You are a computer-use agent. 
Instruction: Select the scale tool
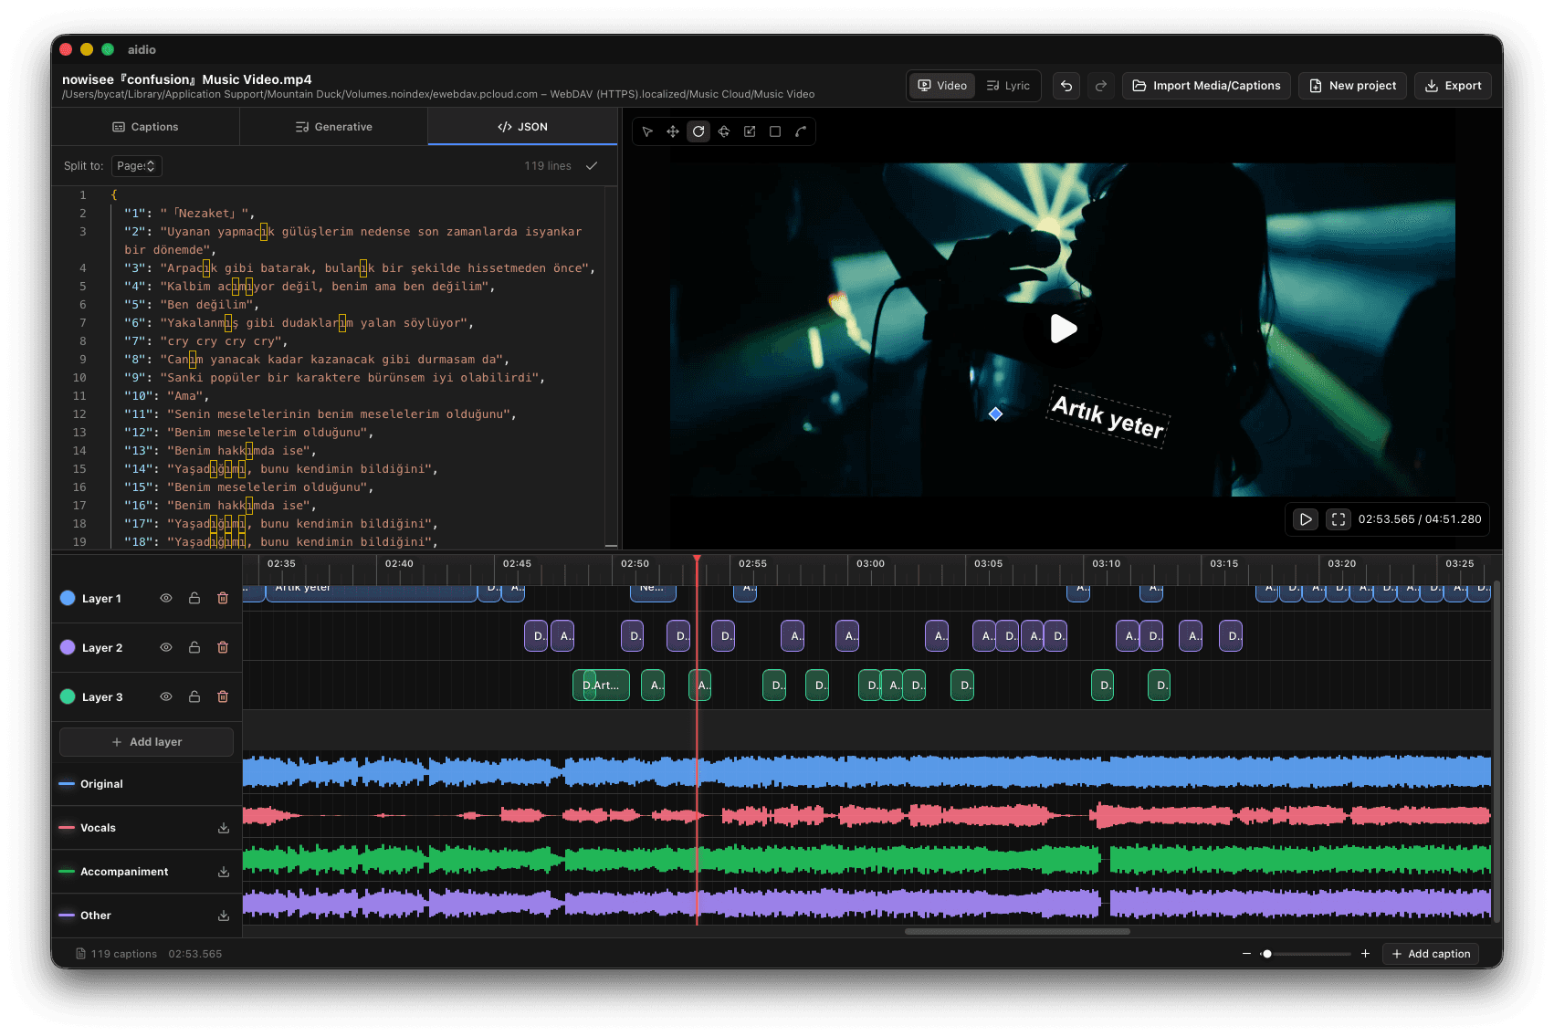pyautogui.click(x=750, y=131)
